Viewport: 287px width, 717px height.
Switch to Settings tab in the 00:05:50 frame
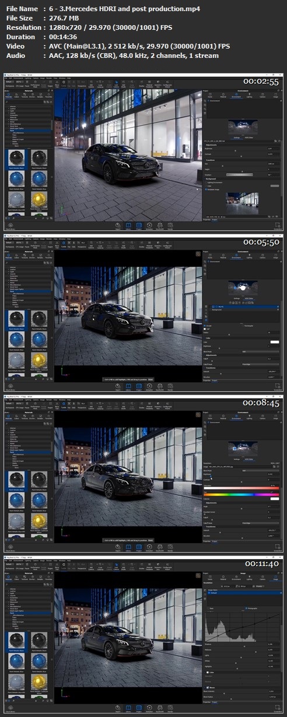click(236, 298)
